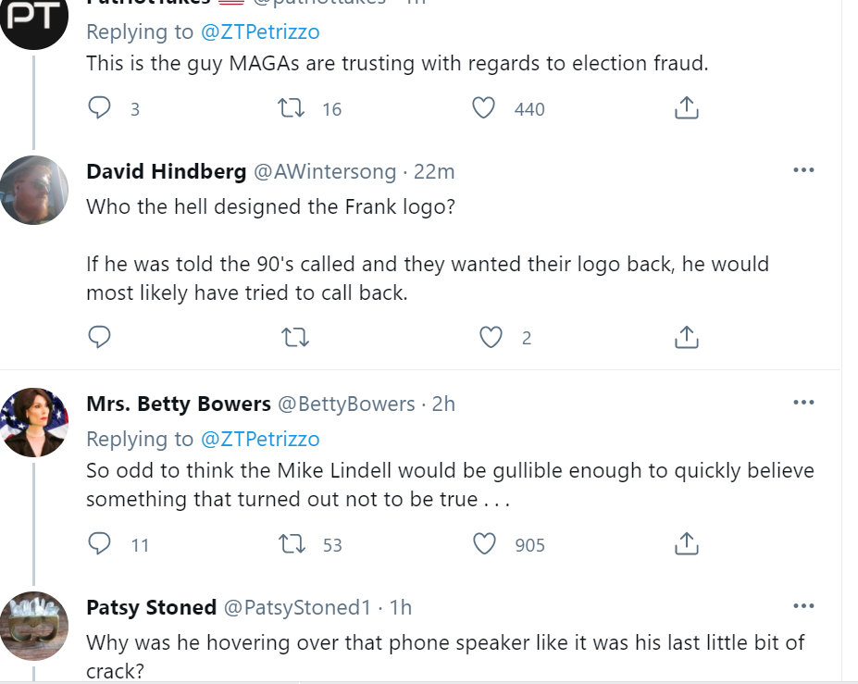Open more options on David Hindberg's tweet
This screenshot has height=684, width=858.
point(804,170)
